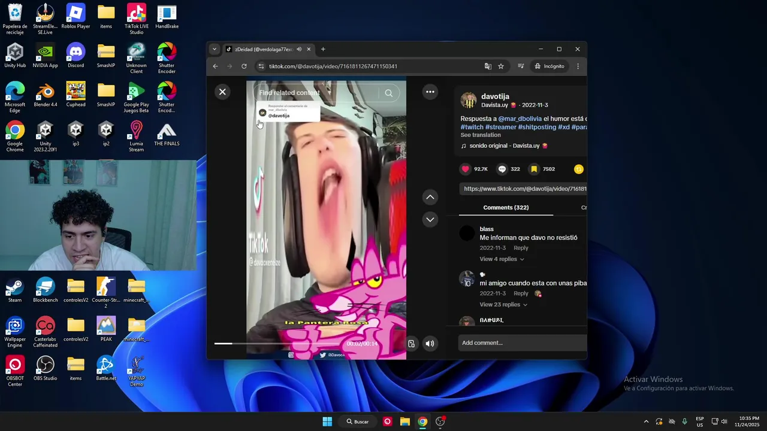Viewport: 767px width, 431px height.
Task: Go to next video with down arrow
Action: coord(430,220)
